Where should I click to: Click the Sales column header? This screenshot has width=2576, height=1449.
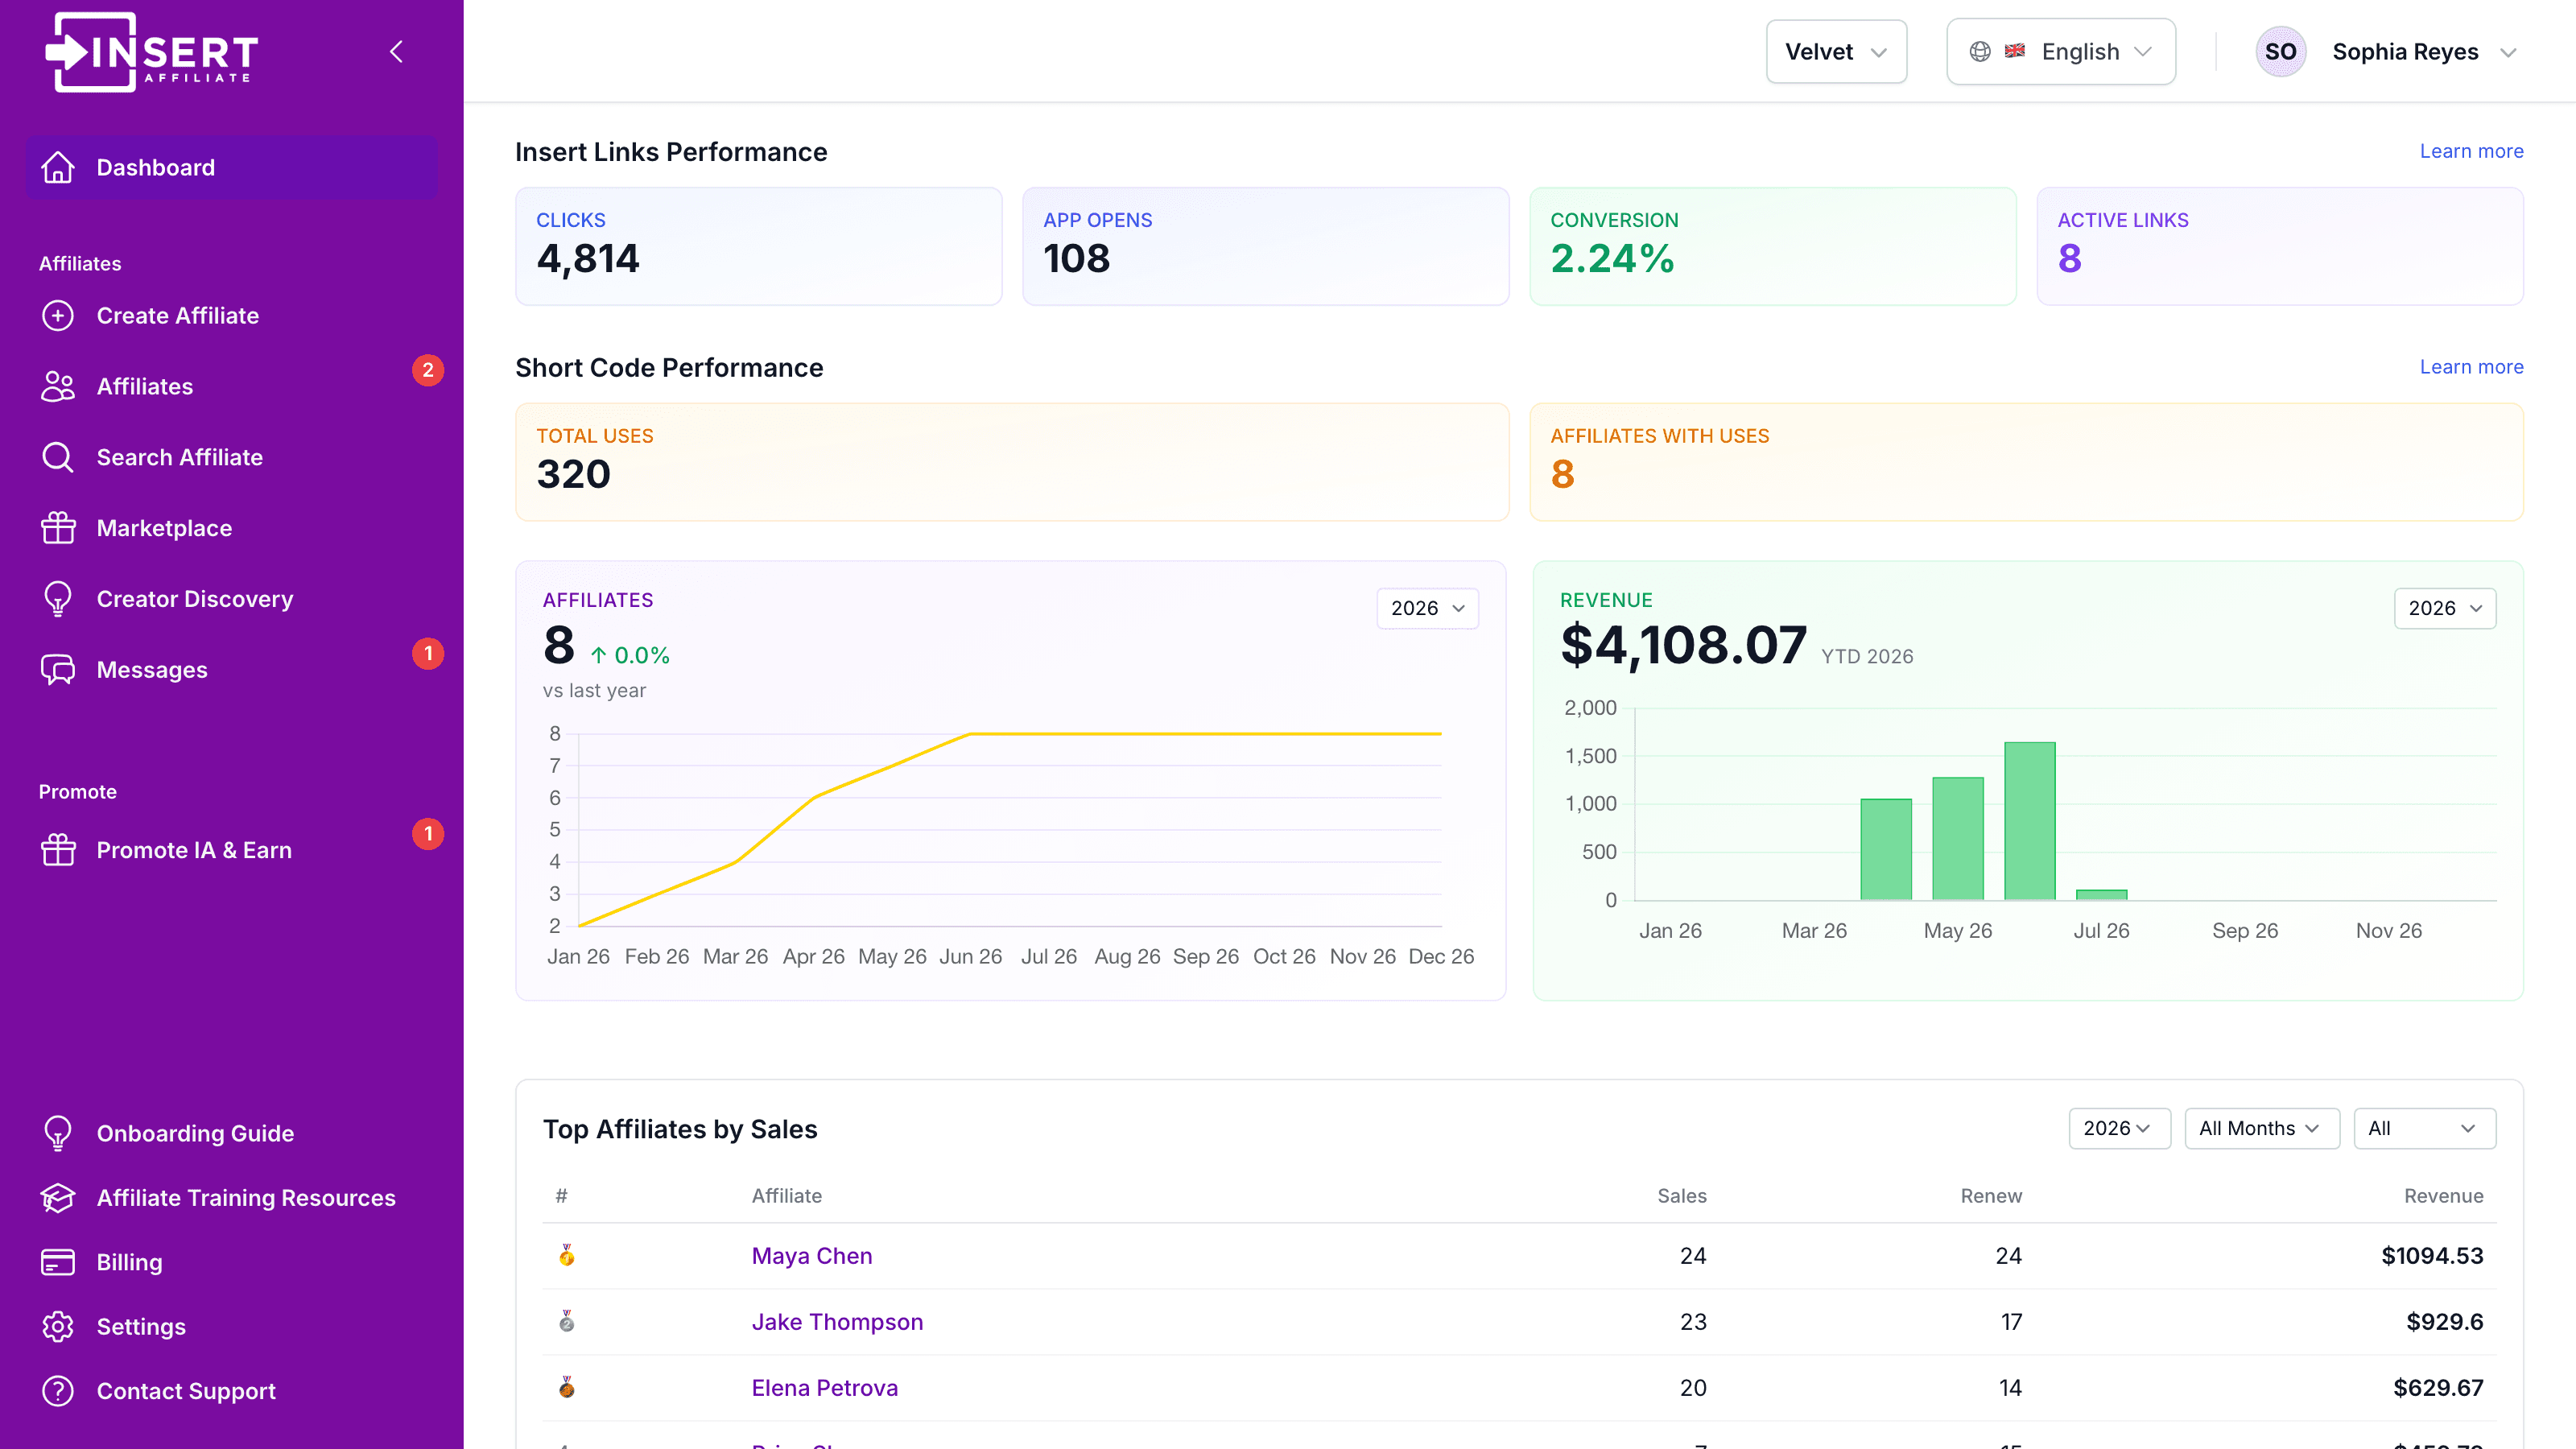tap(1682, 1195)
